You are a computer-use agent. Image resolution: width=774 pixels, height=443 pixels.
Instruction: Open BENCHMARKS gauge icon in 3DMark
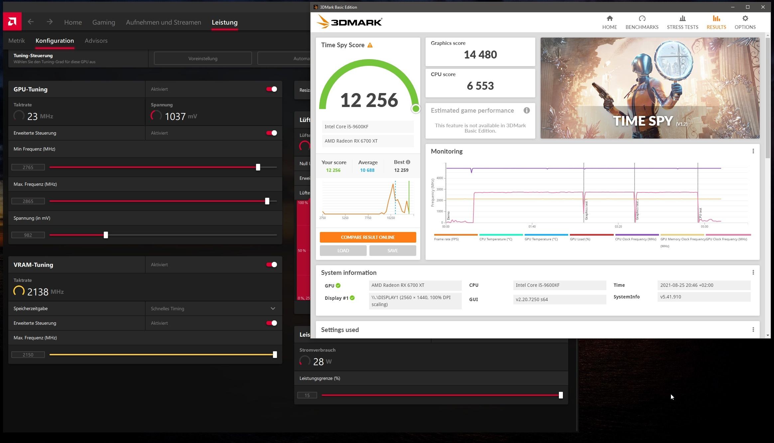click(x=642, y=19)
